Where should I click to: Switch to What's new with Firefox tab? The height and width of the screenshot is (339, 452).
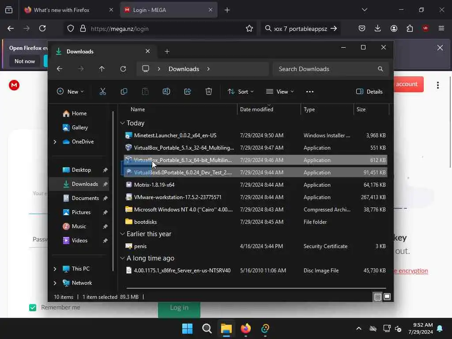(69, 10)
